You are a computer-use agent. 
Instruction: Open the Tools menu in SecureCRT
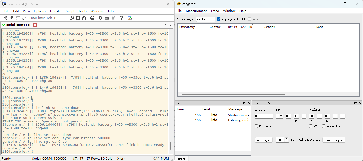[83, 11]
